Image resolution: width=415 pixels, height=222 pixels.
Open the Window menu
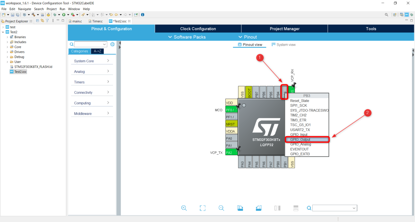pos(74,9)
